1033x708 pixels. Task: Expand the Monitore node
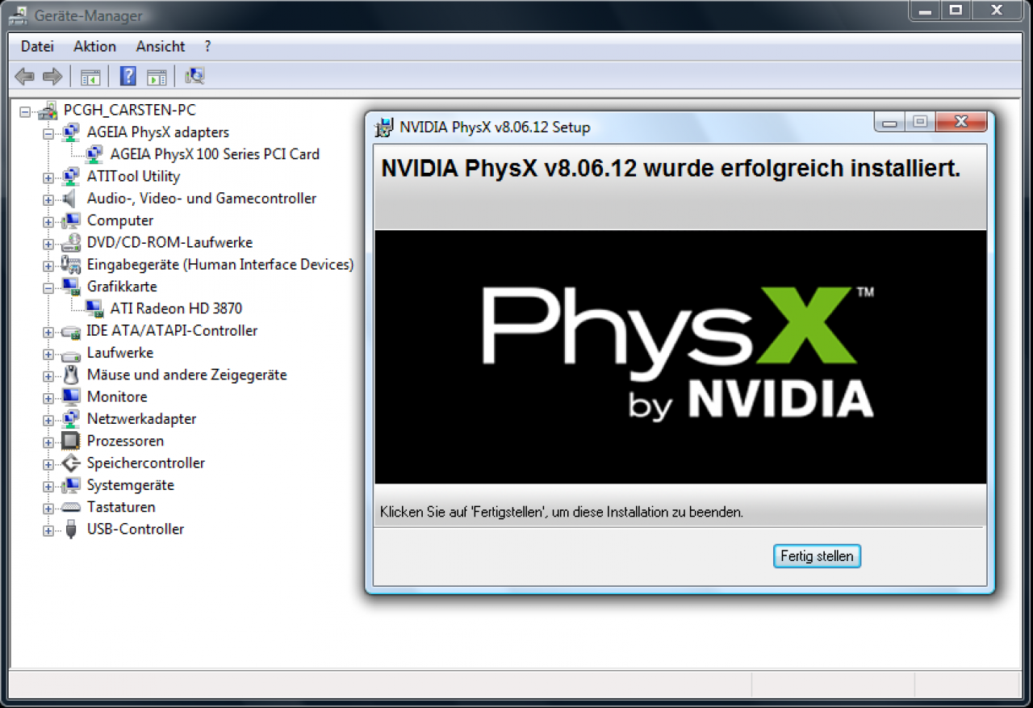[x=48, y=398]
